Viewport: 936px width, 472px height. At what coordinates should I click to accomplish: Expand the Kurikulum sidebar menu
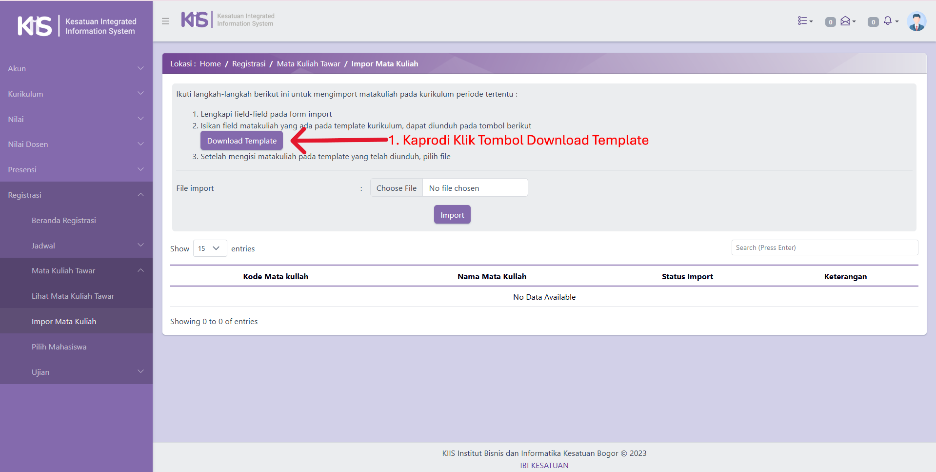(76, 94)
